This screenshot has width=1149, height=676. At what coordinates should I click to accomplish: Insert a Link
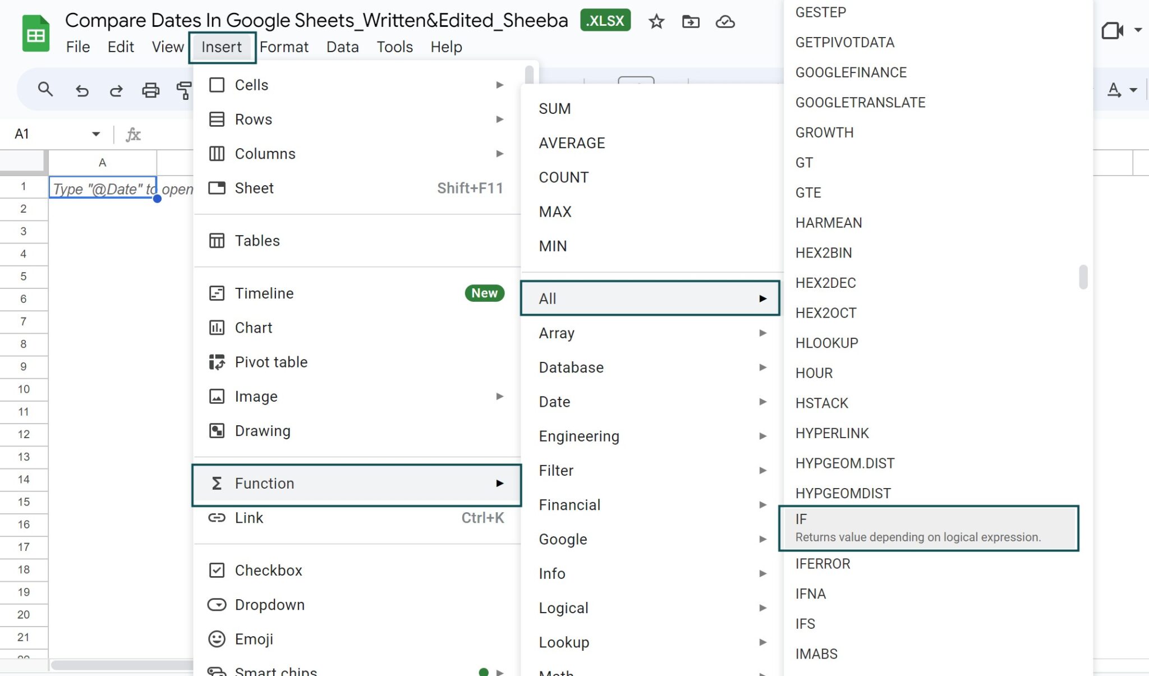pos(357,517)
